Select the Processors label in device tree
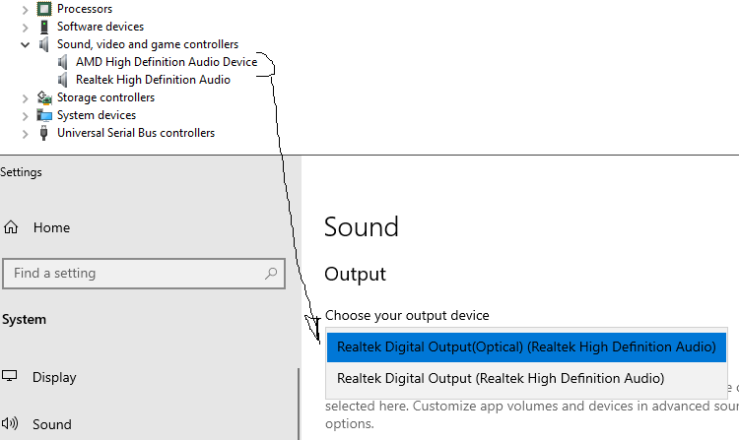The image size is (739, 440). click(85, 9)
